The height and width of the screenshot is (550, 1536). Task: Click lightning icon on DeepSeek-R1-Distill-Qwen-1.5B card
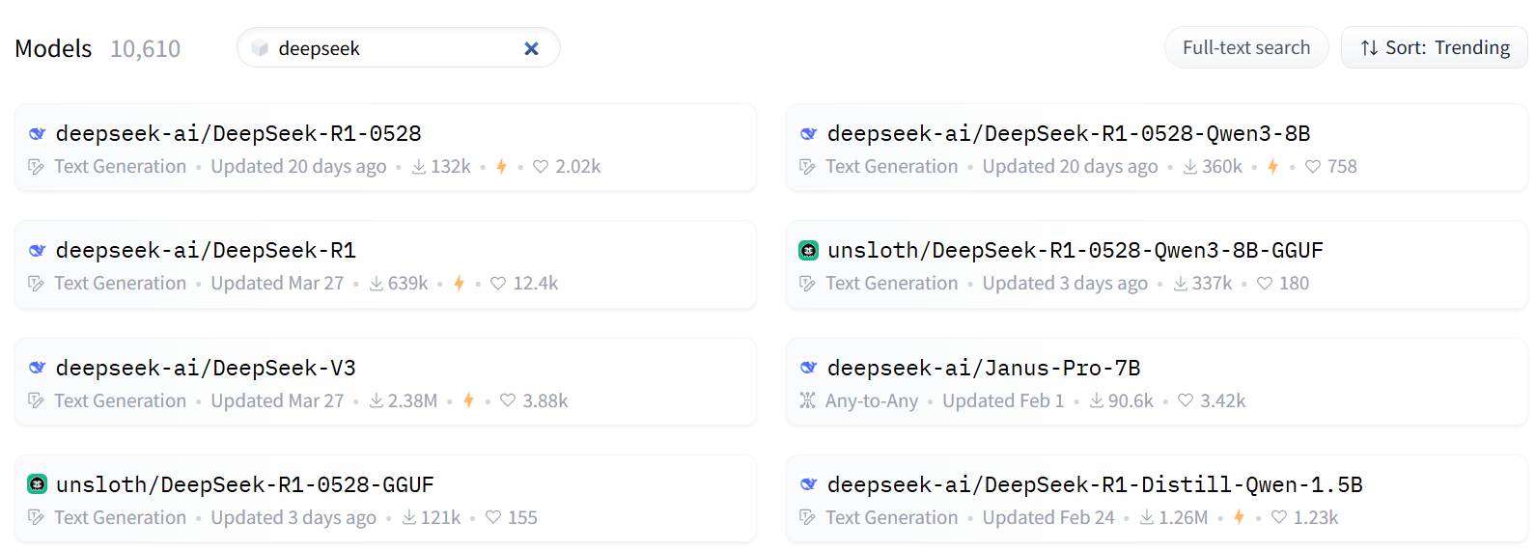click(x=1239, y=517)
